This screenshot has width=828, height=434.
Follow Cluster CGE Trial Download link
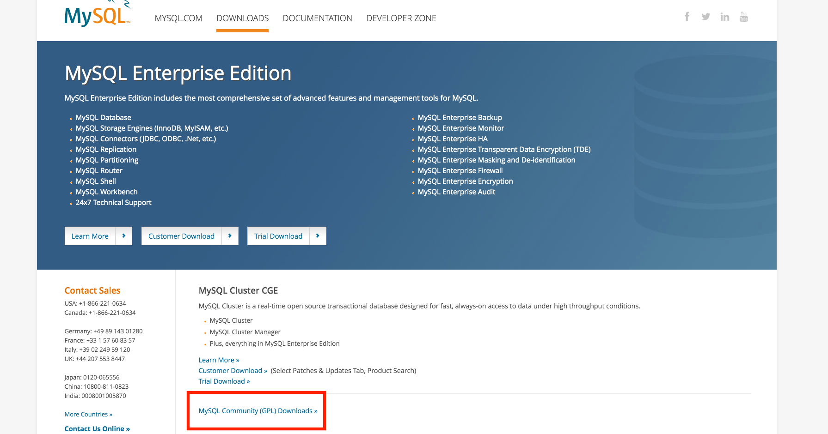tap(224, 381)
